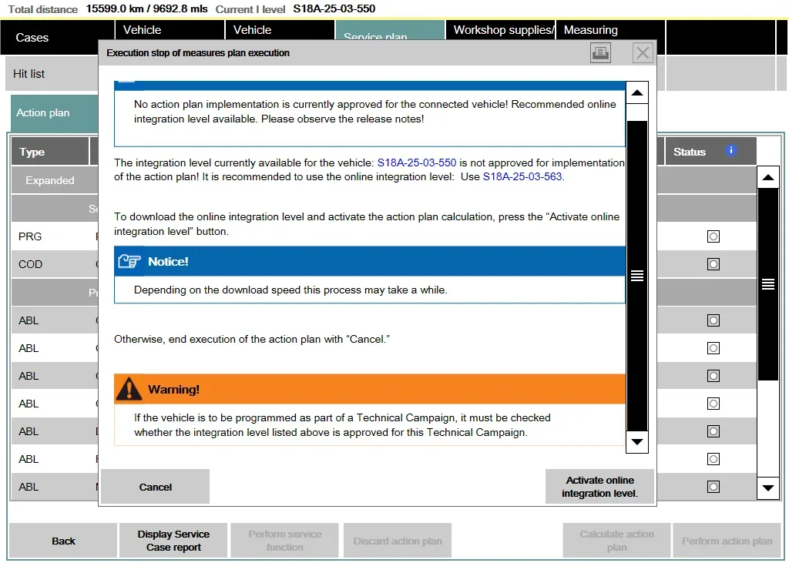Click the S18A-25-03-563 integration level link
The width and height of the screenshot is (789, 563).
(522, 176)
